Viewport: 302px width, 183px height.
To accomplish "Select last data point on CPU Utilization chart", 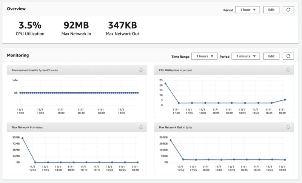I will click(285, 100).
